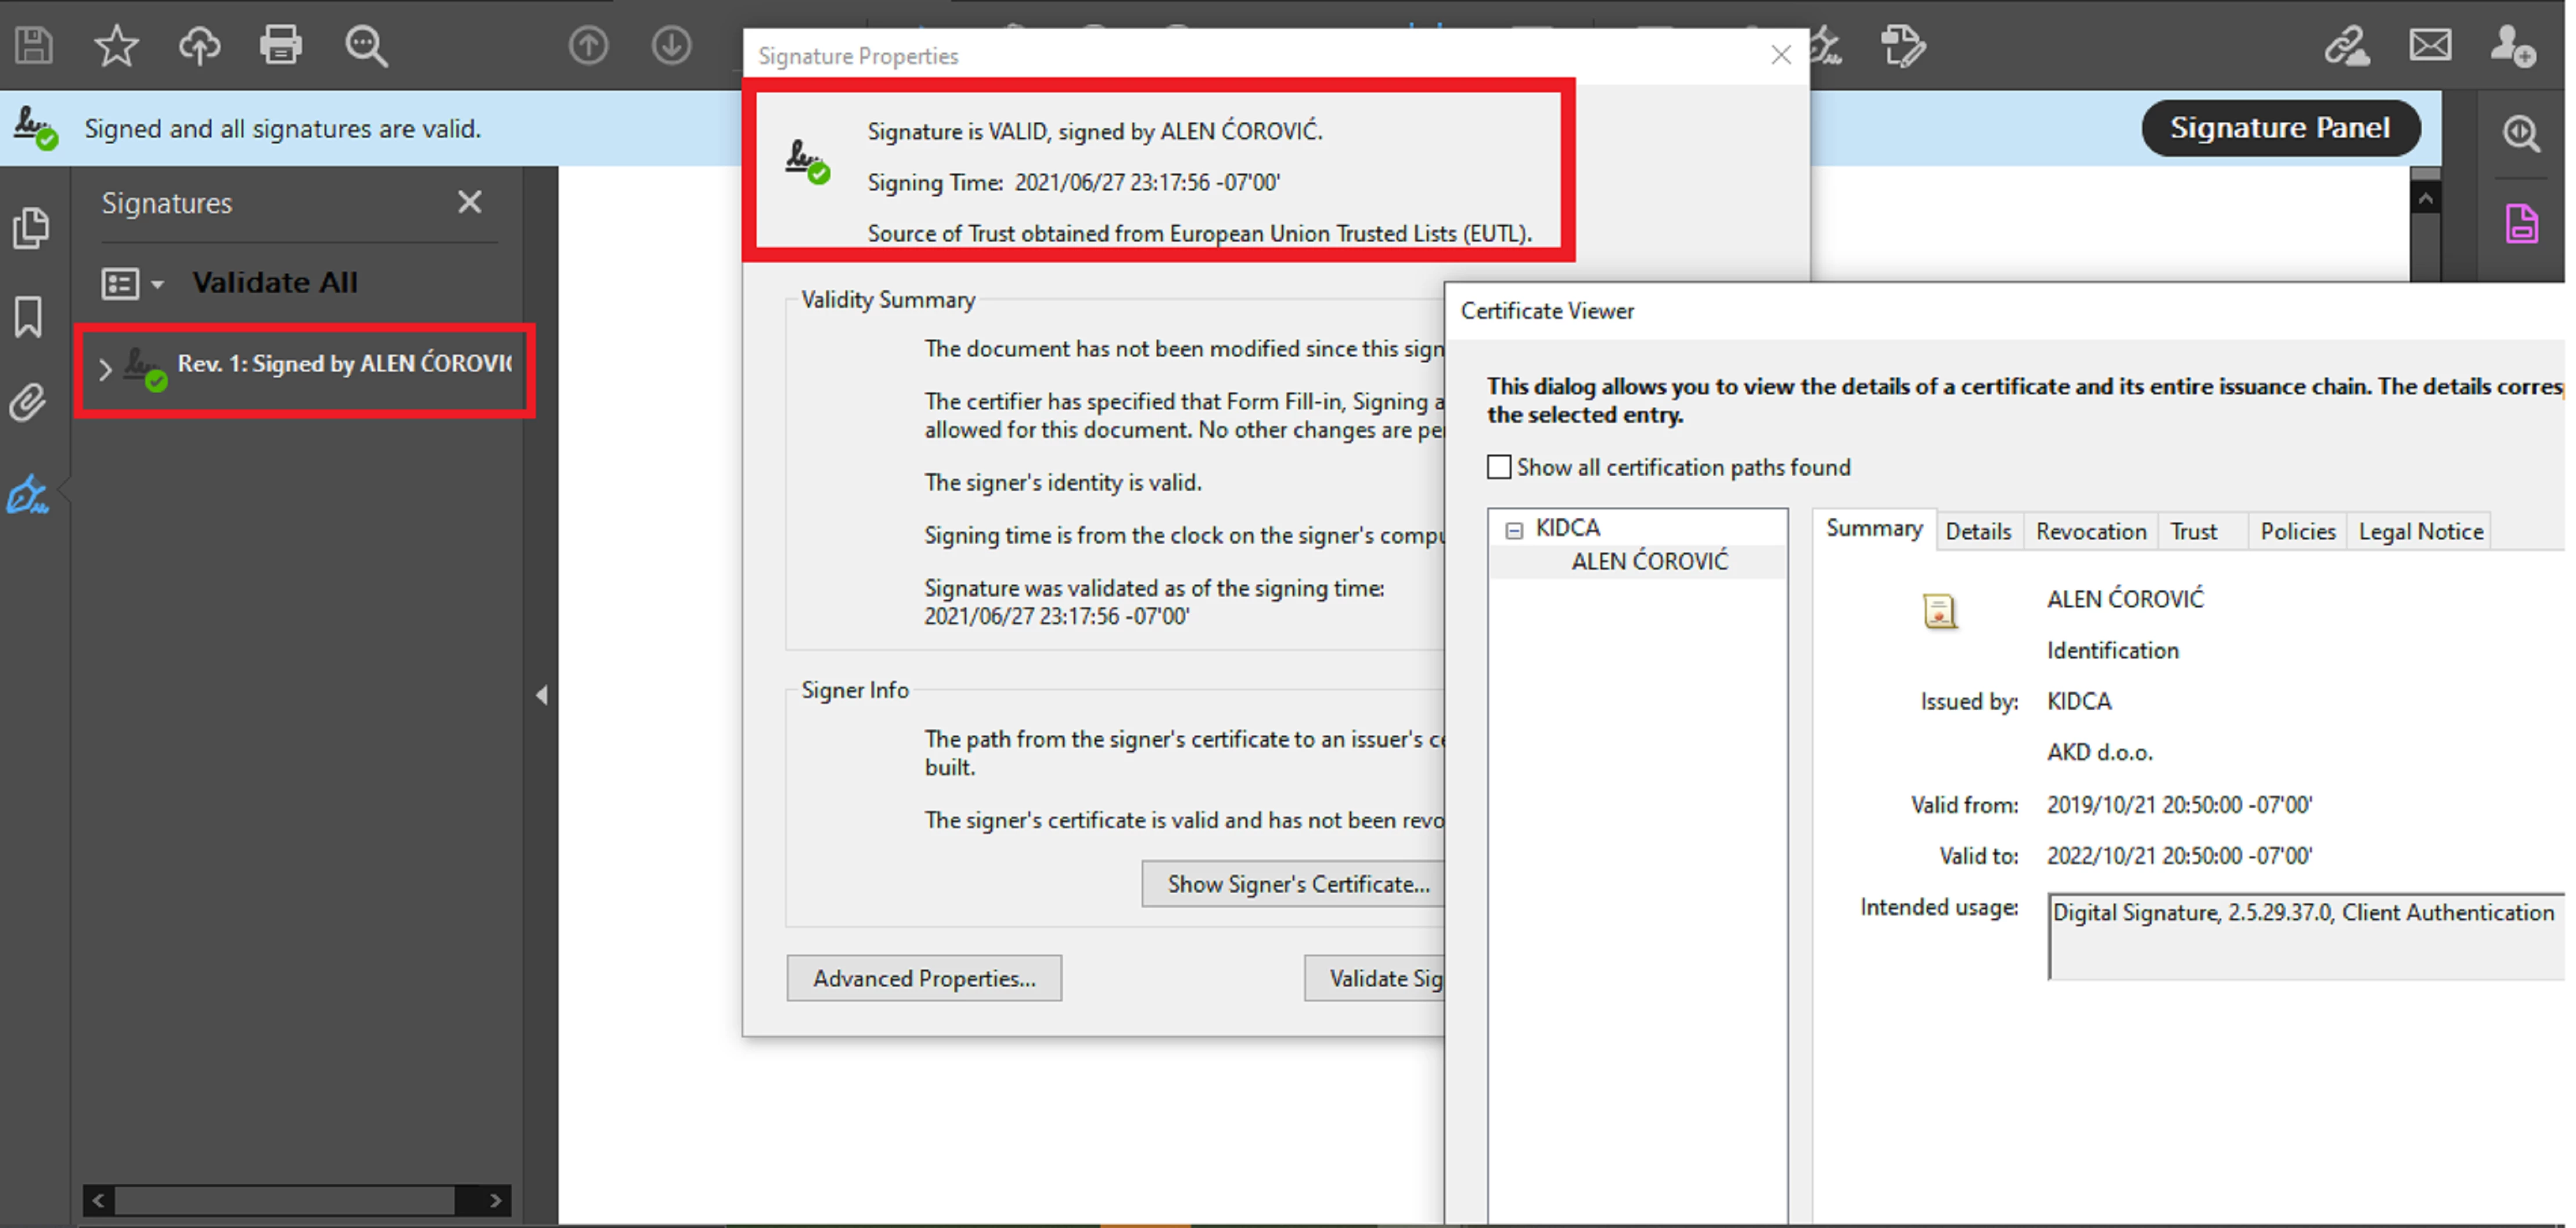
Task: Open the Attachments paperclip sidebar icon
Action: [x=28, y=402]
